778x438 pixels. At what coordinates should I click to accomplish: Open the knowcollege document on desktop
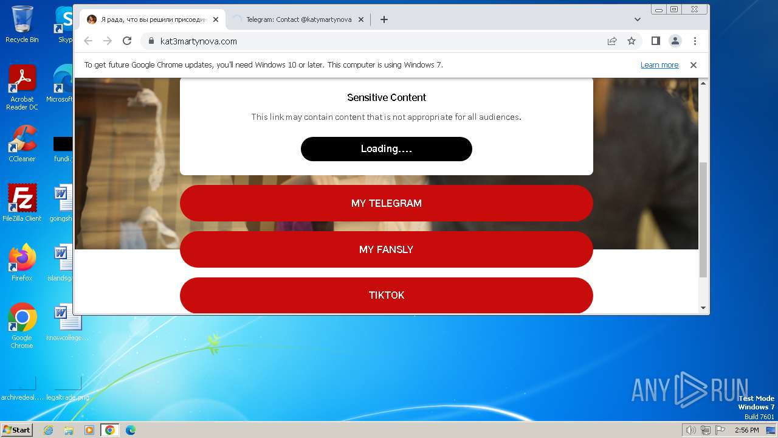point(67,322)
